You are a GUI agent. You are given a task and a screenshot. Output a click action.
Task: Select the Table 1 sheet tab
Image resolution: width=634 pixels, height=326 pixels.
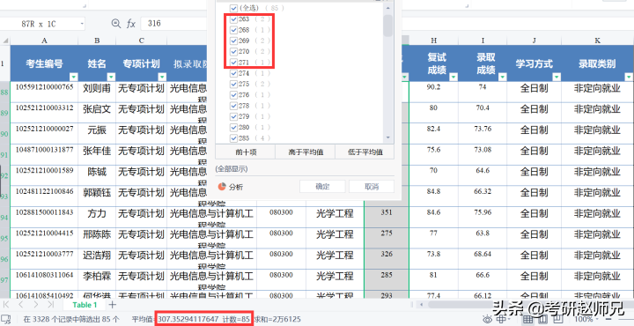85,305
